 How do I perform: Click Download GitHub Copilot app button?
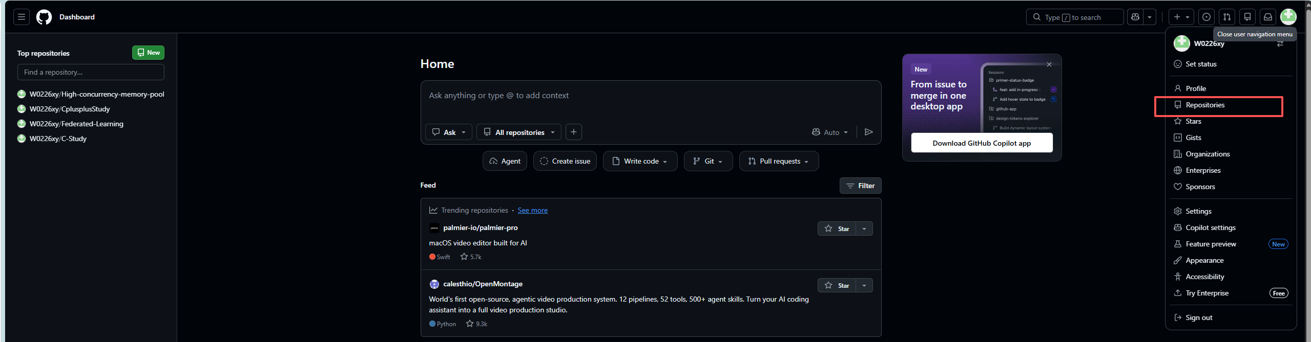(x=982, y=143)
